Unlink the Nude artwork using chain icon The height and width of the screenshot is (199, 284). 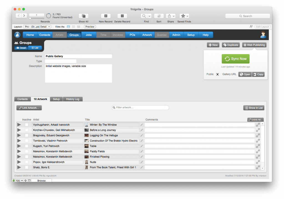[258, 162]
